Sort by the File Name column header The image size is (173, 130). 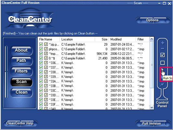click(49, 39)
